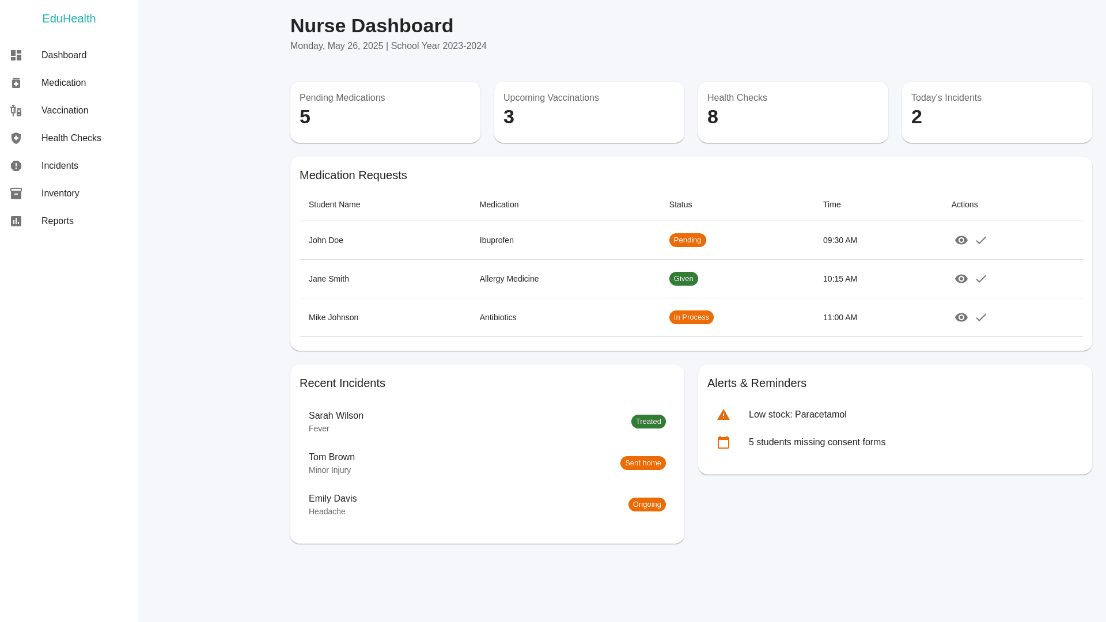Click the Reports chart icon
1106x622 pixels.
click(16, 221)
